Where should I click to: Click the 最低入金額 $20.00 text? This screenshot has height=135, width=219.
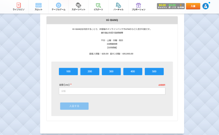pyautogui.click(x=99, y=54)
